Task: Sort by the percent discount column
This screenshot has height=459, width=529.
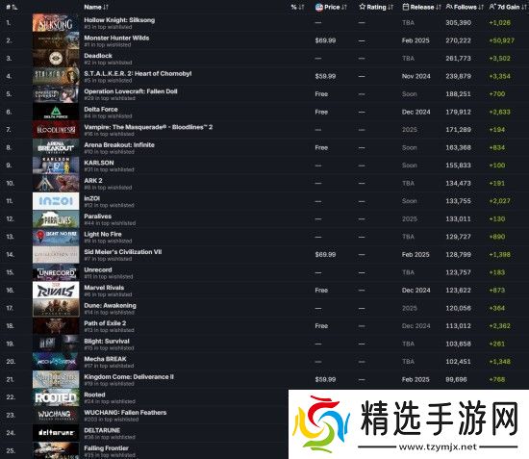Action: click(x=297, y=7)
